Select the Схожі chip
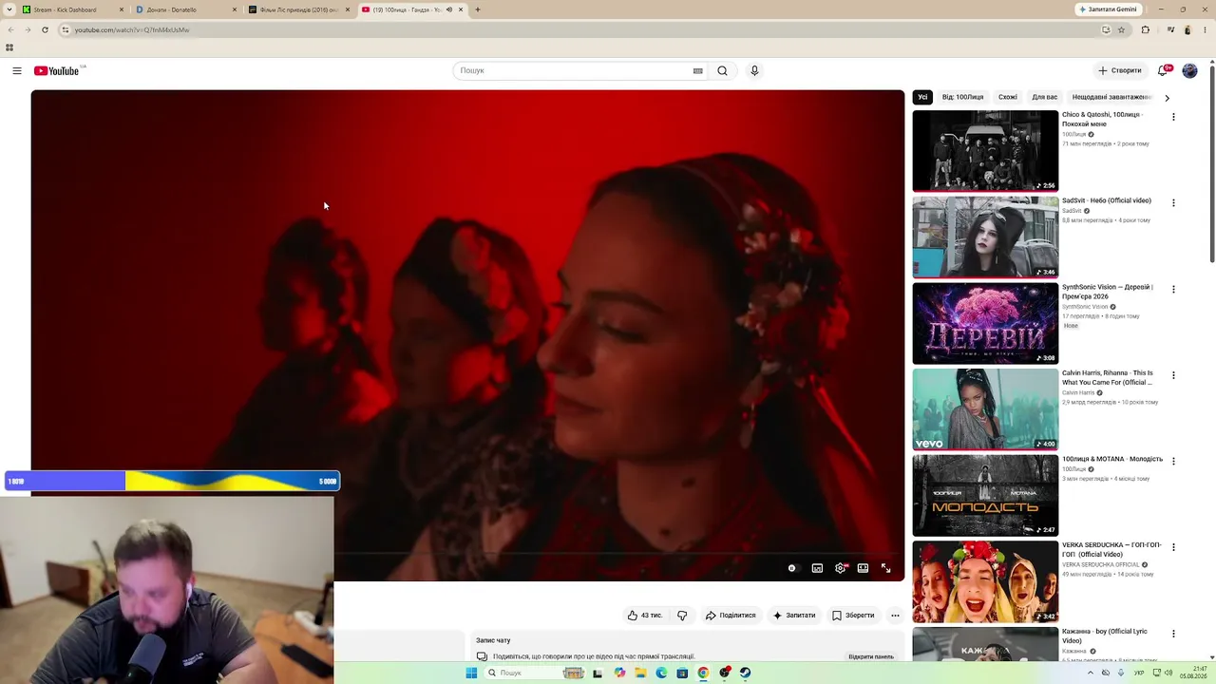The width and height of the screenshot is (1216, 684). 1008,97
